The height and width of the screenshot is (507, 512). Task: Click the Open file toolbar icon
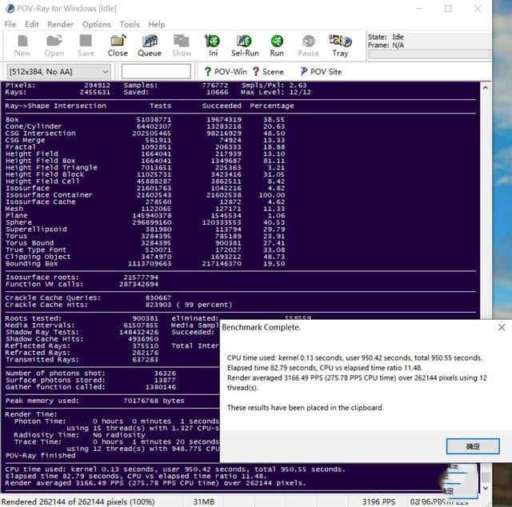54,46
